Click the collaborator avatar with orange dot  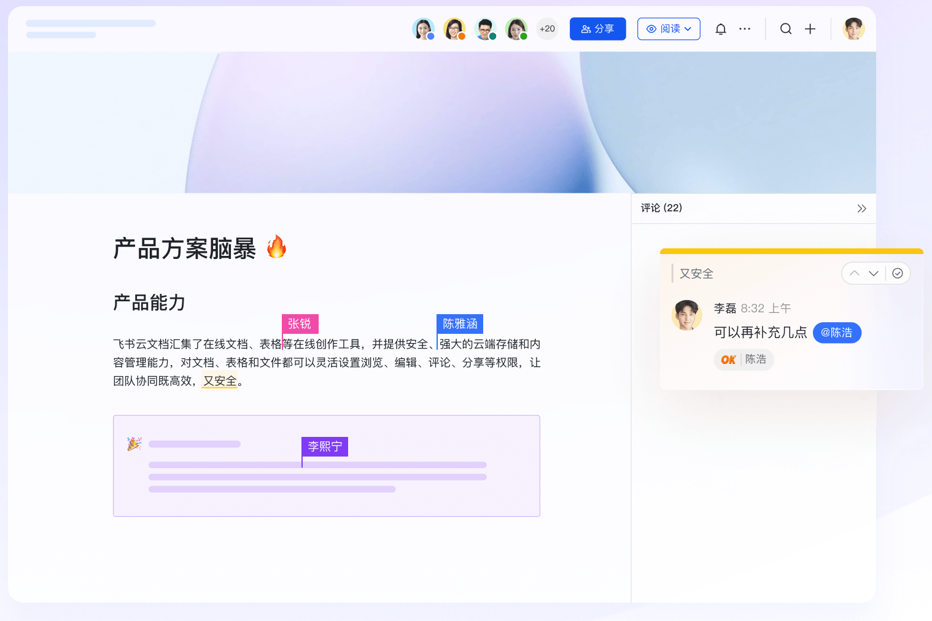click(x=454, y=29)
